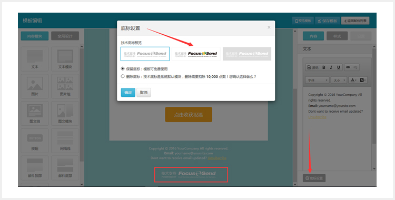The height and width of the screenshot is (200, 395).
Task: Click 确定 to confirm footer settings
Action: click(x=128, y=93)
